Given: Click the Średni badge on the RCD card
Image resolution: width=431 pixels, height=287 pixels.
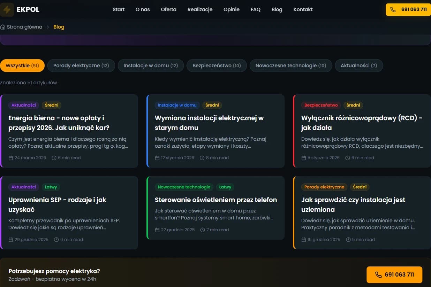Looking at the screenshot, I should tap(353, 105).
